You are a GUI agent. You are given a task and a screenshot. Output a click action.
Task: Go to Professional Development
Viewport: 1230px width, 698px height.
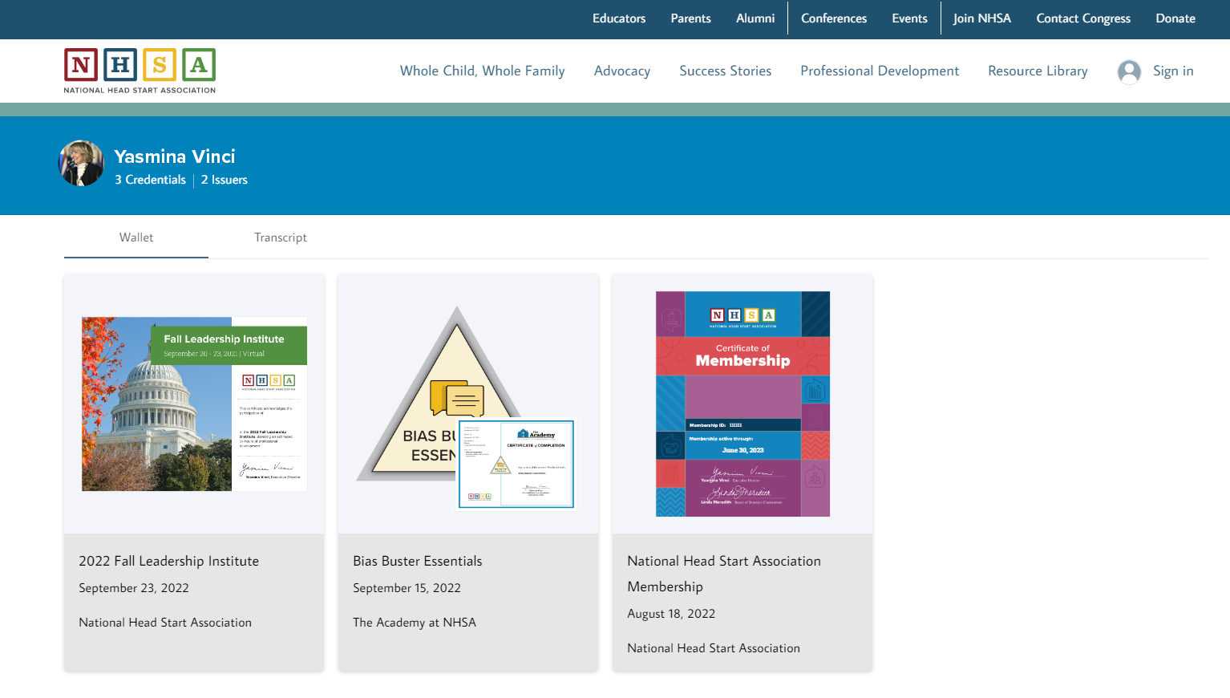pos(879,71)
